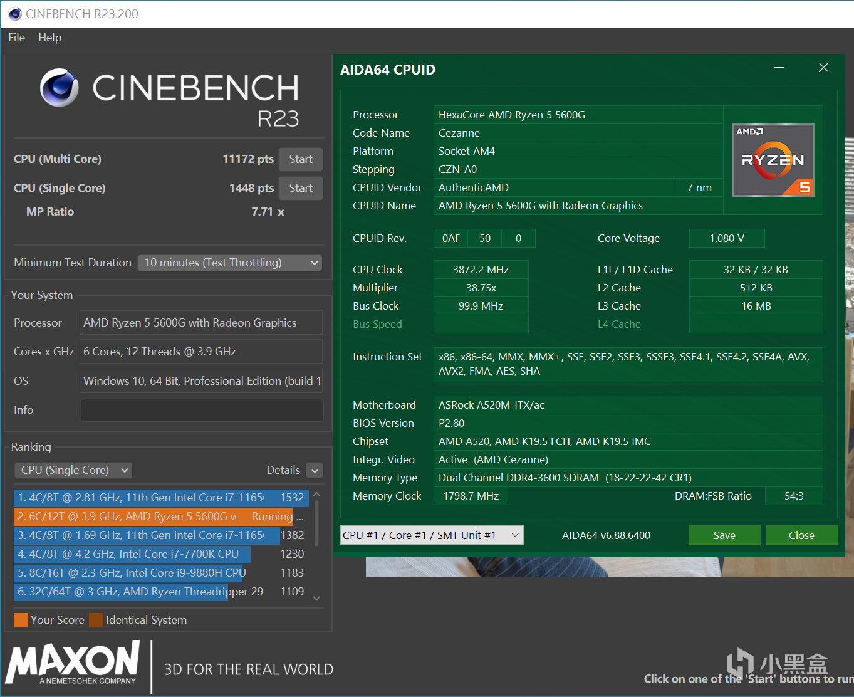Click the AIDA64 v6.88.6400 version text
Viewport: 854px width, 697px height.
tap(607, 535)
